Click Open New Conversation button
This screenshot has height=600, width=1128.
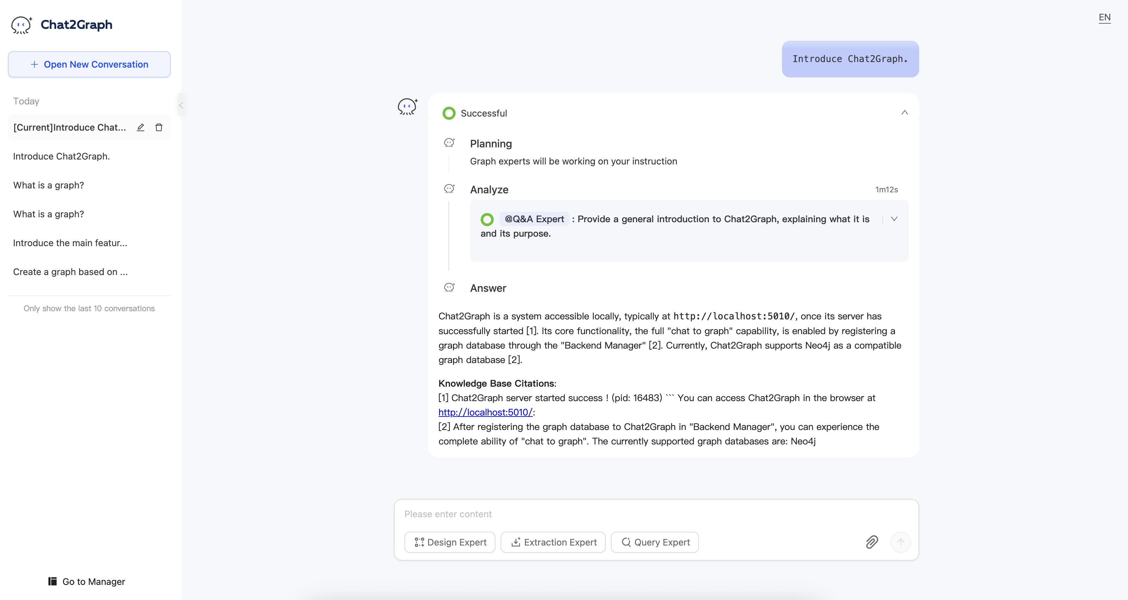coord(89,64)
